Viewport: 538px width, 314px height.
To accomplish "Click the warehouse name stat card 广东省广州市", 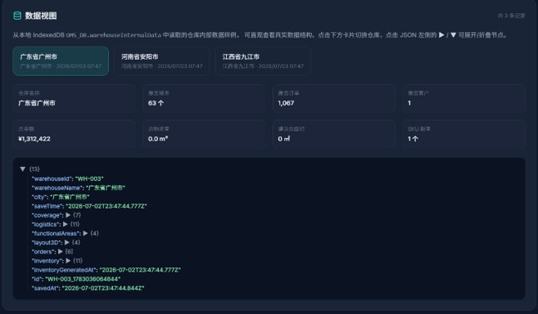I will click(x=74, y=98).
